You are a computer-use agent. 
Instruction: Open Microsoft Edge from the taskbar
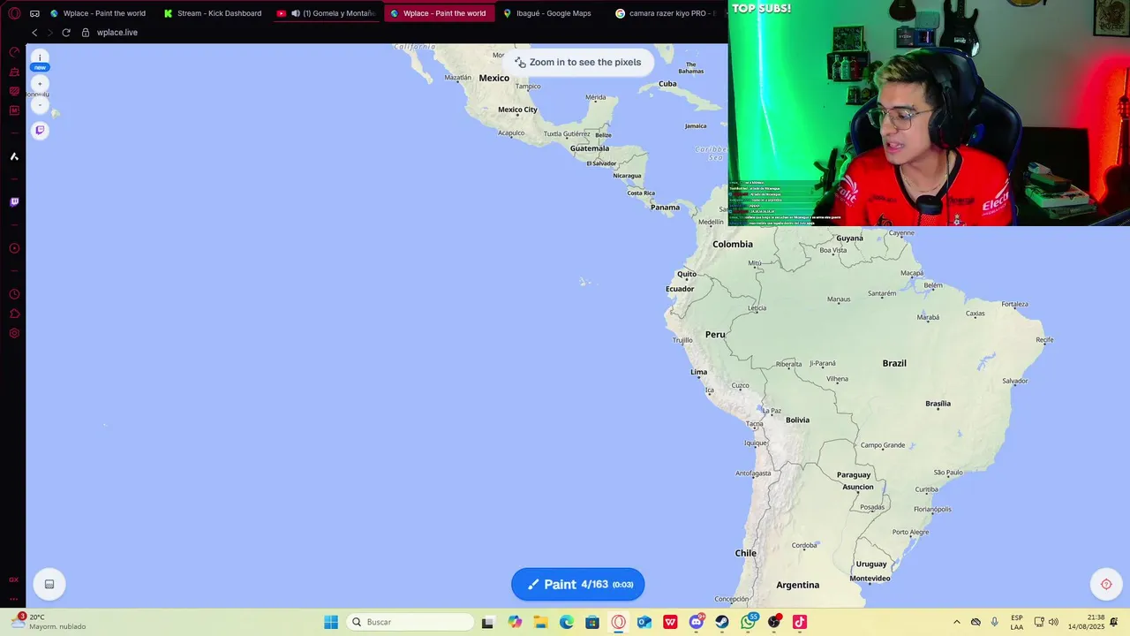pos(566,622)
